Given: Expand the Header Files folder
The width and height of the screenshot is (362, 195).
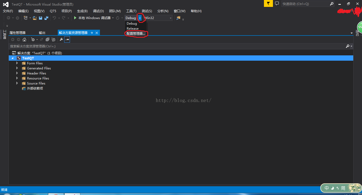Looking at the screenshot, I should coord(17,73).
